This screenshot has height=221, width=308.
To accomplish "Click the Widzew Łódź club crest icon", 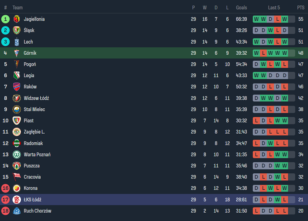I will pyautogui.click(x=17, y=98).
